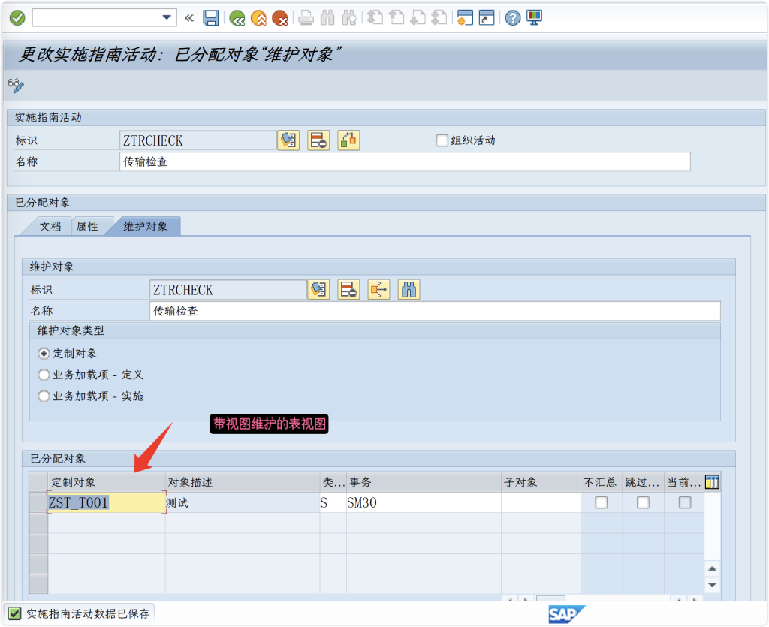Open the command field dropdown arrow
Image resolution: width=769 pixels, height=627 pixels.
167,17
